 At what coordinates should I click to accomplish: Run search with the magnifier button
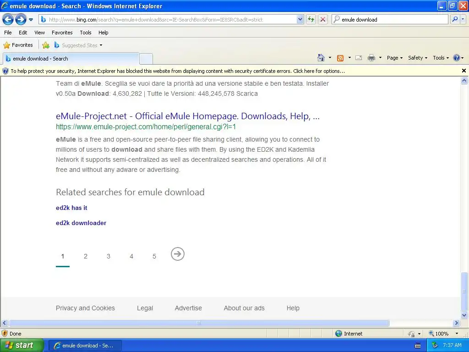(x=455, y=19)
